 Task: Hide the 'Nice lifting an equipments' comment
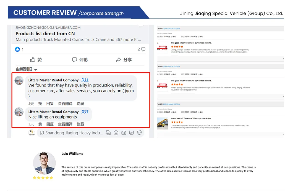[x=80, y=124]
